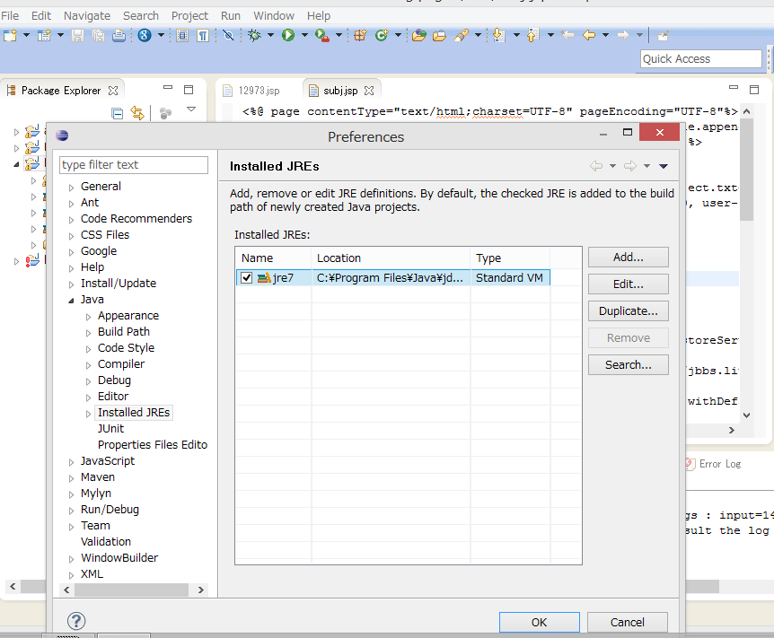Open the Package Explorer view menu triangle
The image size is (774, 638).
tap(190, 108)
